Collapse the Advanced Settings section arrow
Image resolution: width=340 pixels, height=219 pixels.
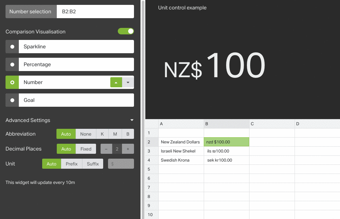tap(132, 120)
